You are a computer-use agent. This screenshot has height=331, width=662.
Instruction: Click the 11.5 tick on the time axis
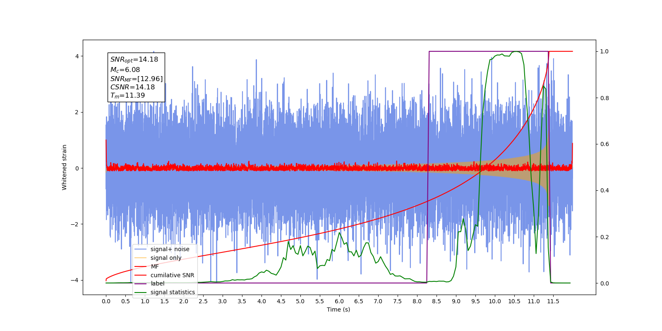[x=553, y=301]
